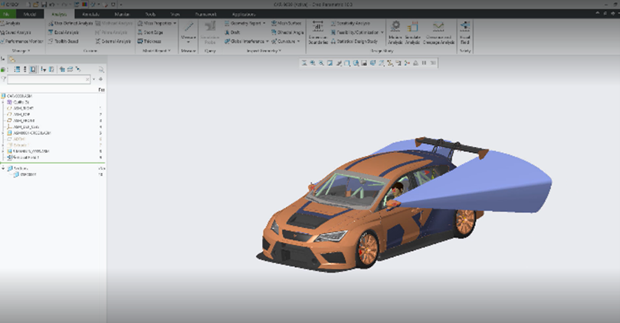Select the Thickness analysis tool
620x323 pixels.
150,42
